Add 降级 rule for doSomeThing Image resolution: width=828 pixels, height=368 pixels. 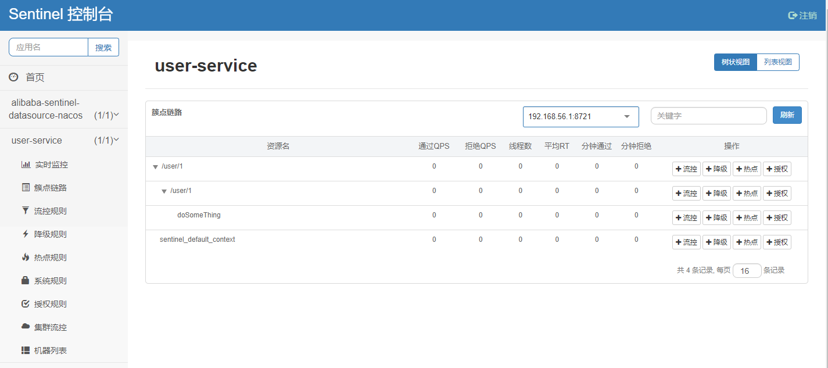click(716, 217)
